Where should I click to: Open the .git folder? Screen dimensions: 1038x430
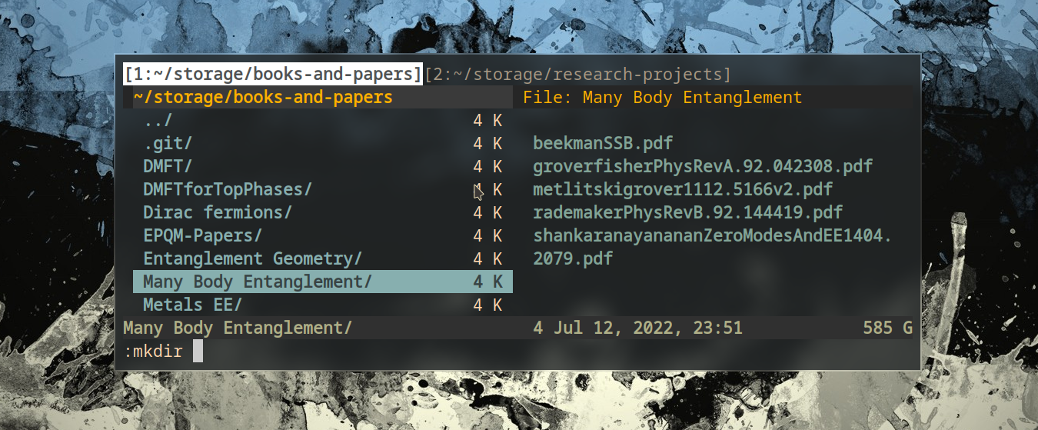(x=168, y=144)
